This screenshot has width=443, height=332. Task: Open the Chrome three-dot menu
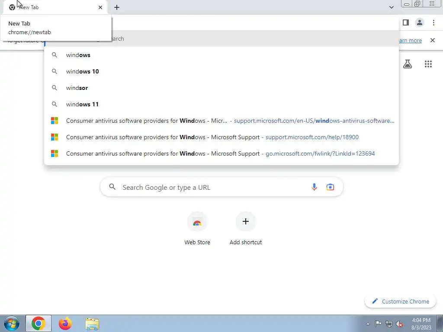[x=433, y=22]
